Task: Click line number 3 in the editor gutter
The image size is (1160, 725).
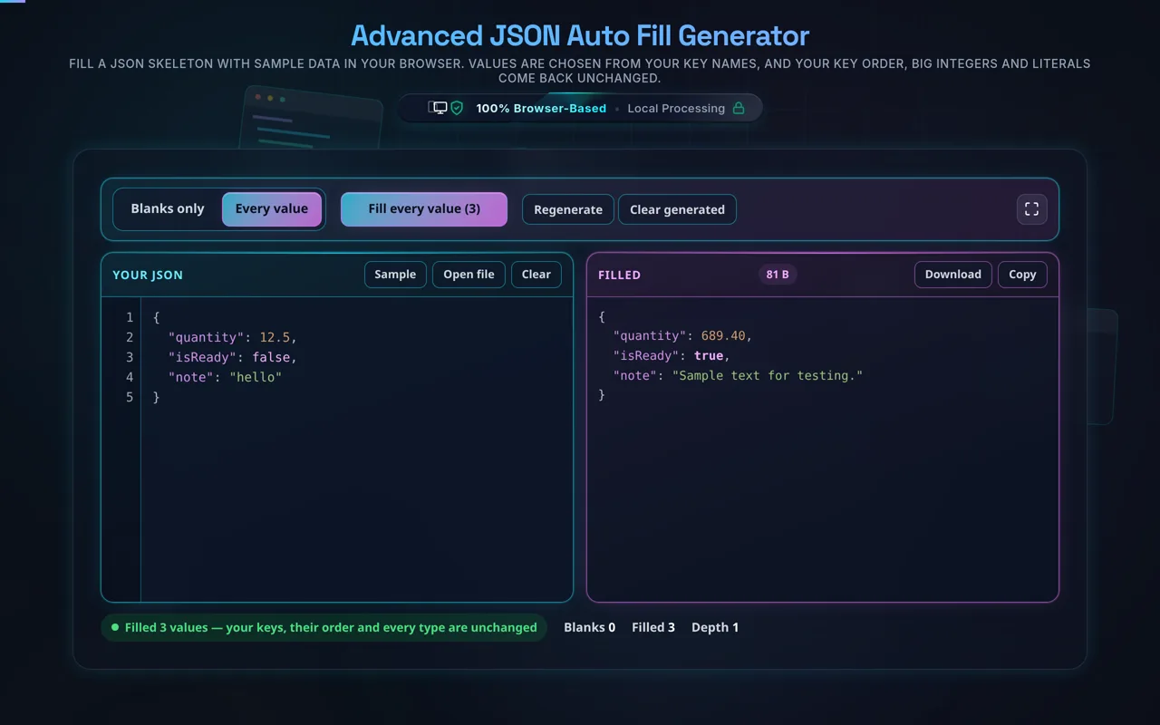Action: point(130,357)
